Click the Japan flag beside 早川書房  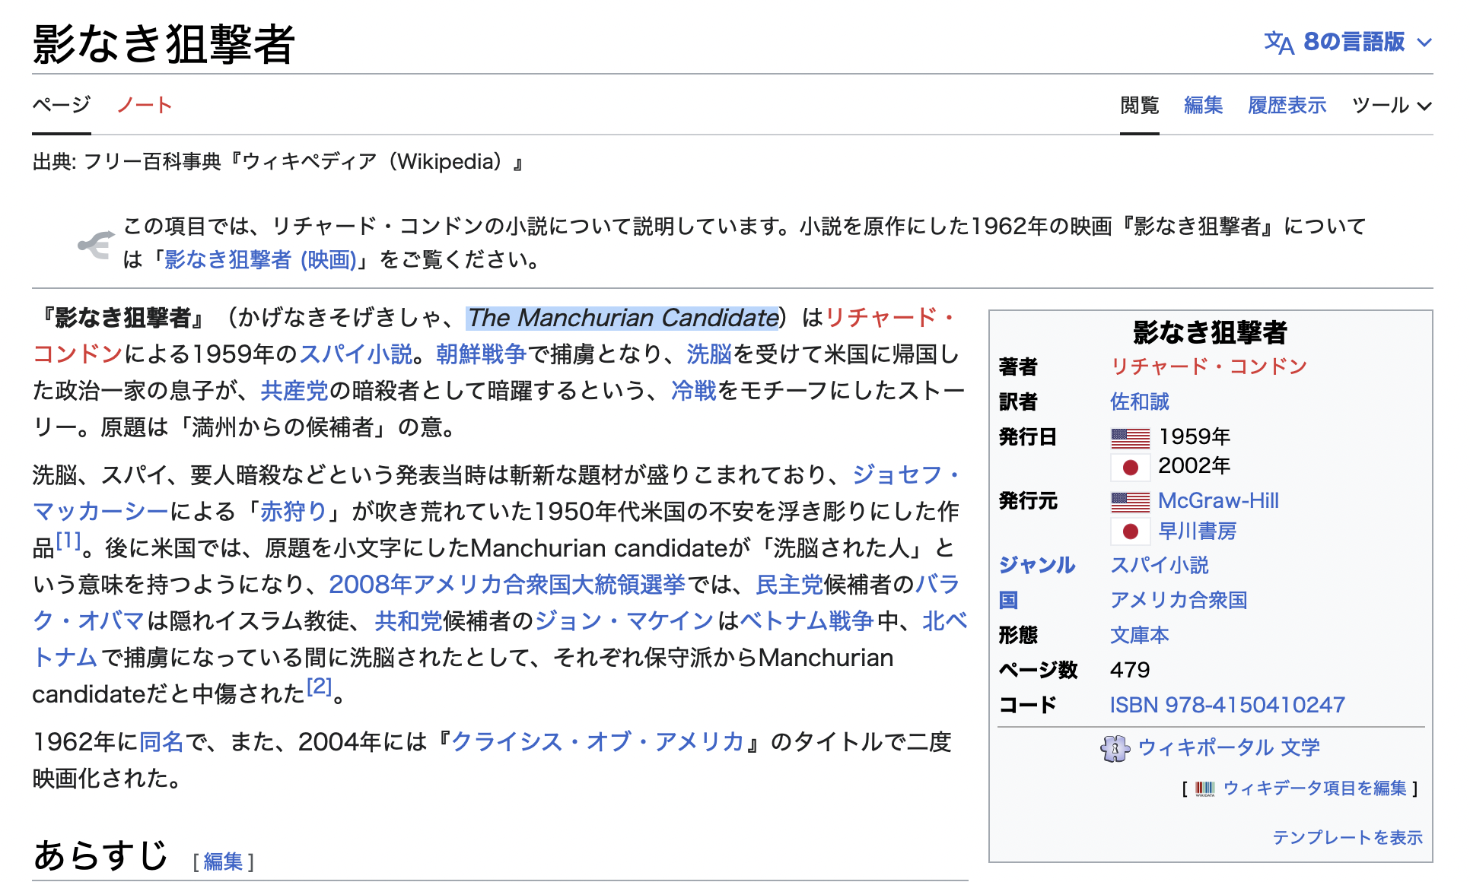coord(1130,531)
